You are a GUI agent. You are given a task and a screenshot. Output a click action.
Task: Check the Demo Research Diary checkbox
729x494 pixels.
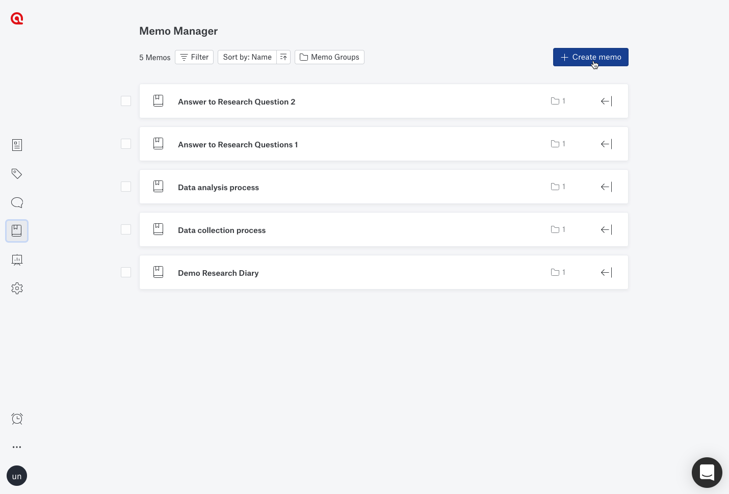point(126,272)
